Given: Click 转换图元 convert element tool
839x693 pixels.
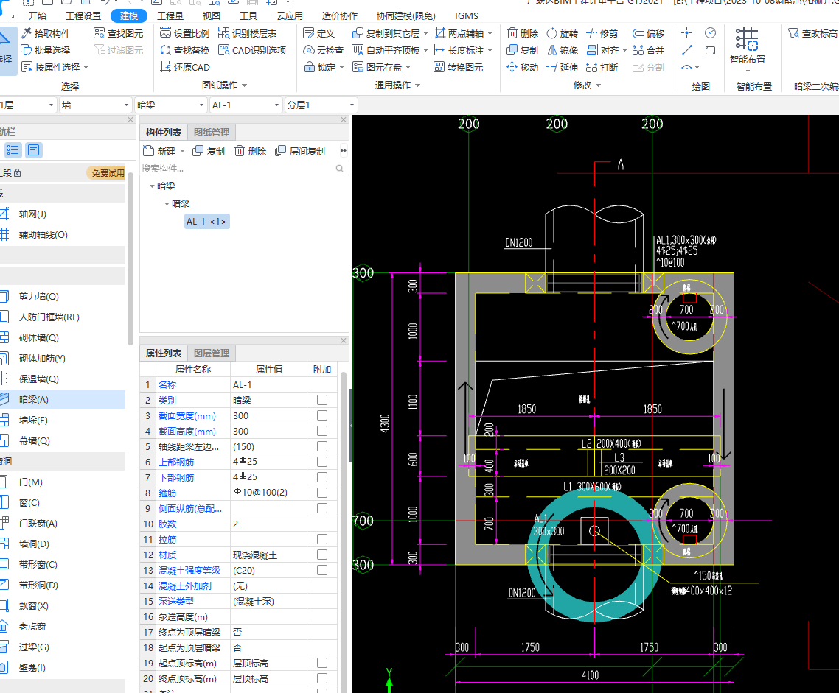Looking at the screenshot, I should [x=458, y=67].
